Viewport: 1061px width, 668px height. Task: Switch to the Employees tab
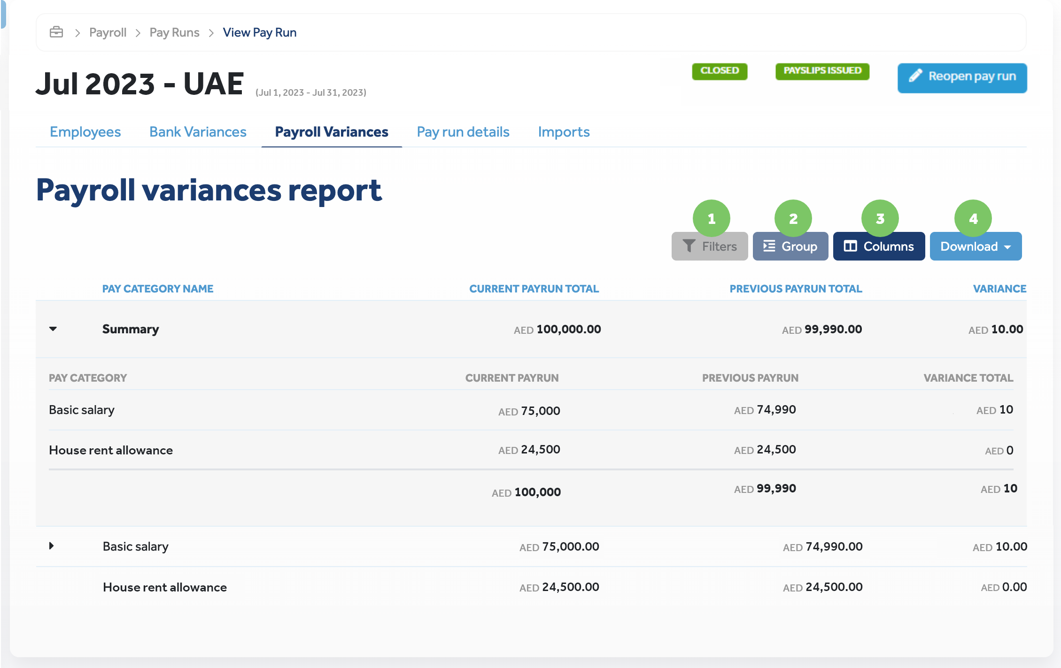tap(85, 132)
